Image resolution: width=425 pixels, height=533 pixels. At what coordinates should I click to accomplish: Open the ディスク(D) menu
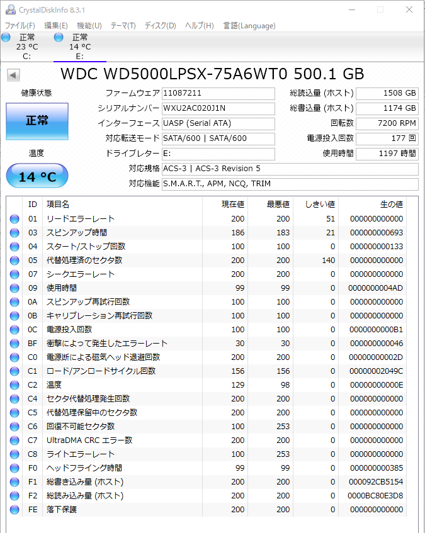pyautogui.click(x=160, y=26)
